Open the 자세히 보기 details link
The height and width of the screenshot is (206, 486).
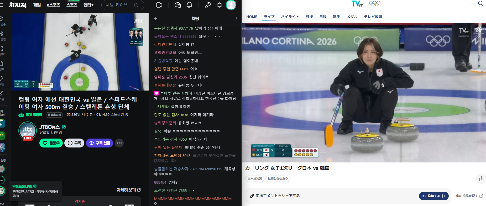[x=129, y=190]
